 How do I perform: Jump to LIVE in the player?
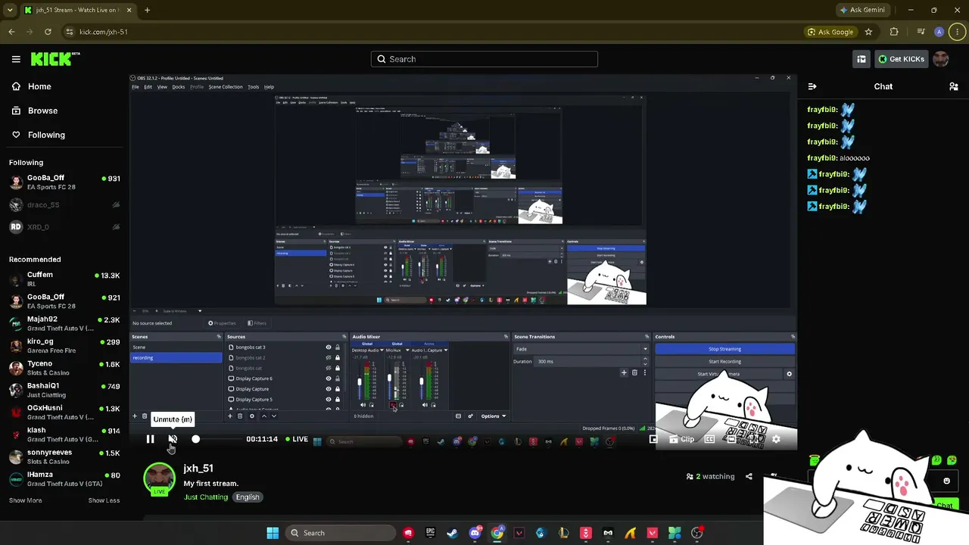[x=297, y=439]
